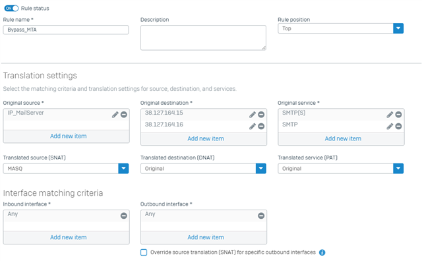Remove destination 38.127.164.16

261,126
